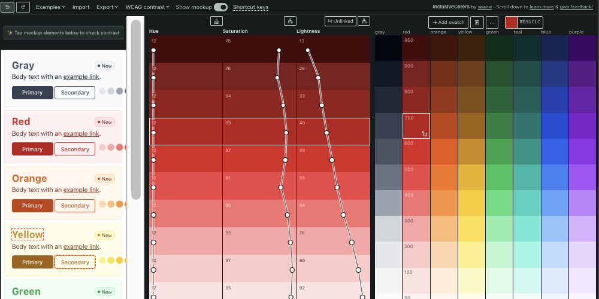Click the Yellow heading in mockup
599x299 pixels.
coord(28,234)
